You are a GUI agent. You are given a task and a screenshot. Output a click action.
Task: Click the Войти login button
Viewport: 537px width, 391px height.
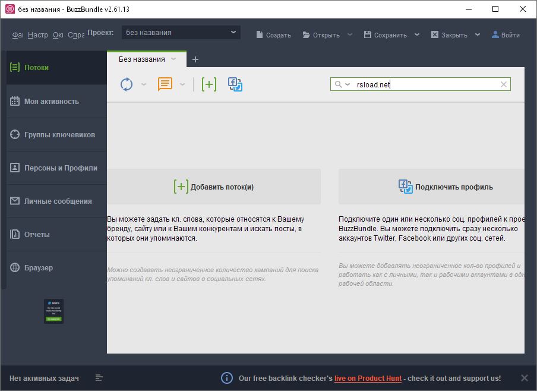[506, 35]
